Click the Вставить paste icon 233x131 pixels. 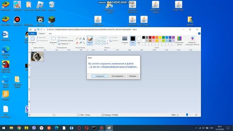click(x=32, y=39)
